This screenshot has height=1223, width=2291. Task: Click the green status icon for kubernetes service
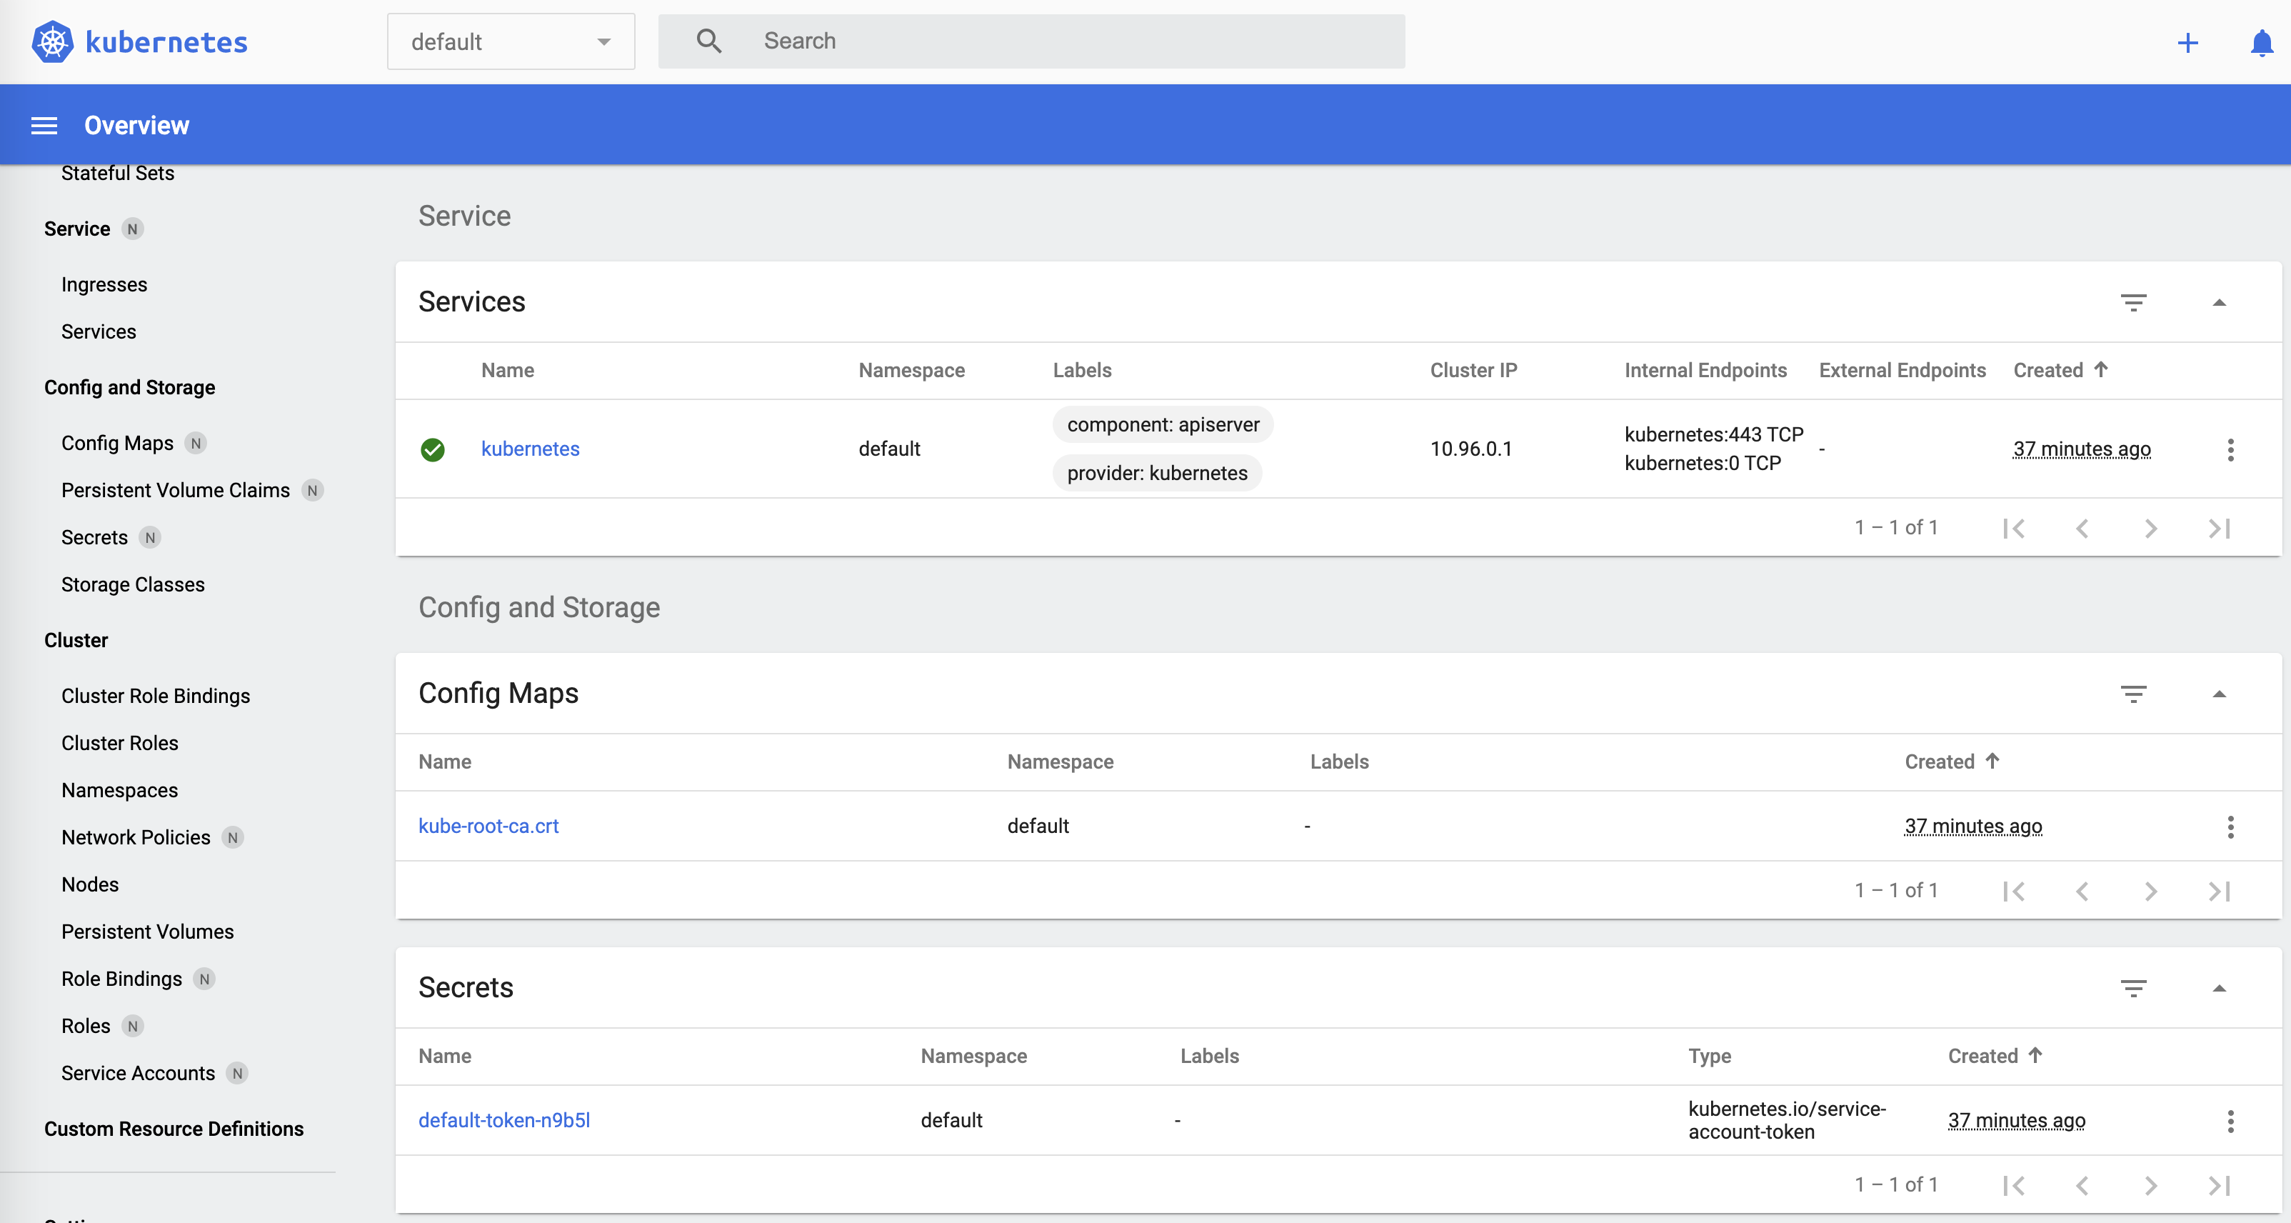[432, 449]
